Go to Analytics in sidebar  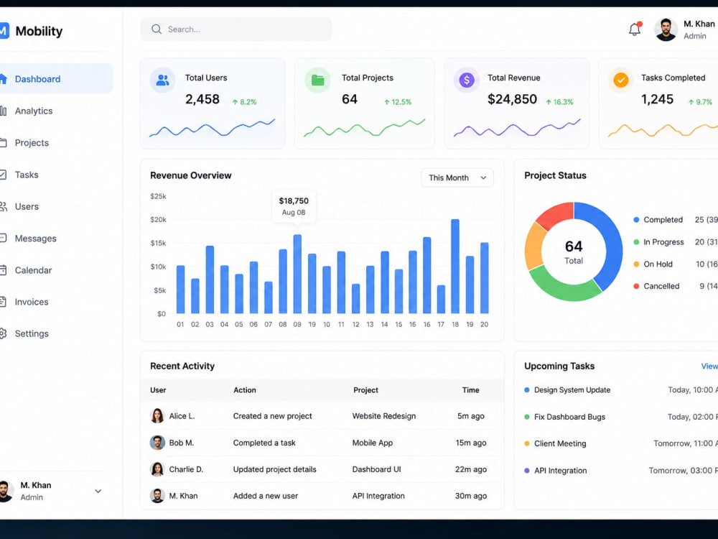coord(34,111)
